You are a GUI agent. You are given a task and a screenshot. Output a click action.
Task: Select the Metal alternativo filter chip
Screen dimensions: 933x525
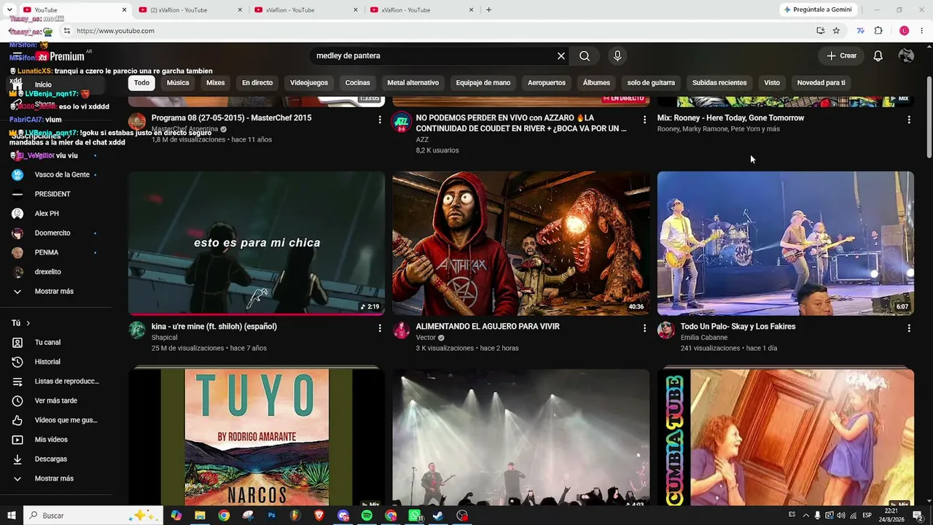point(413,83)
